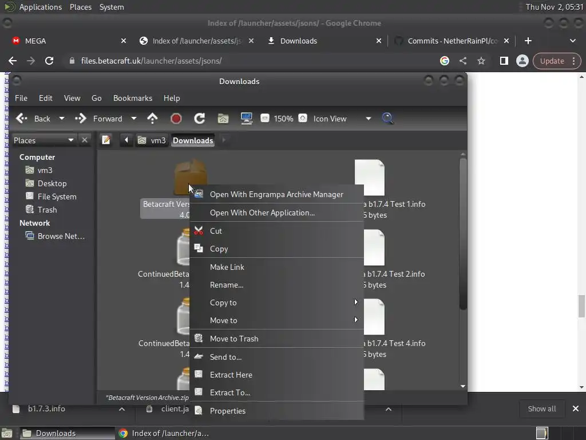Open vm3 in the Places sidebar
Viewport: 586px width, 440px height.
coord(45,170)
